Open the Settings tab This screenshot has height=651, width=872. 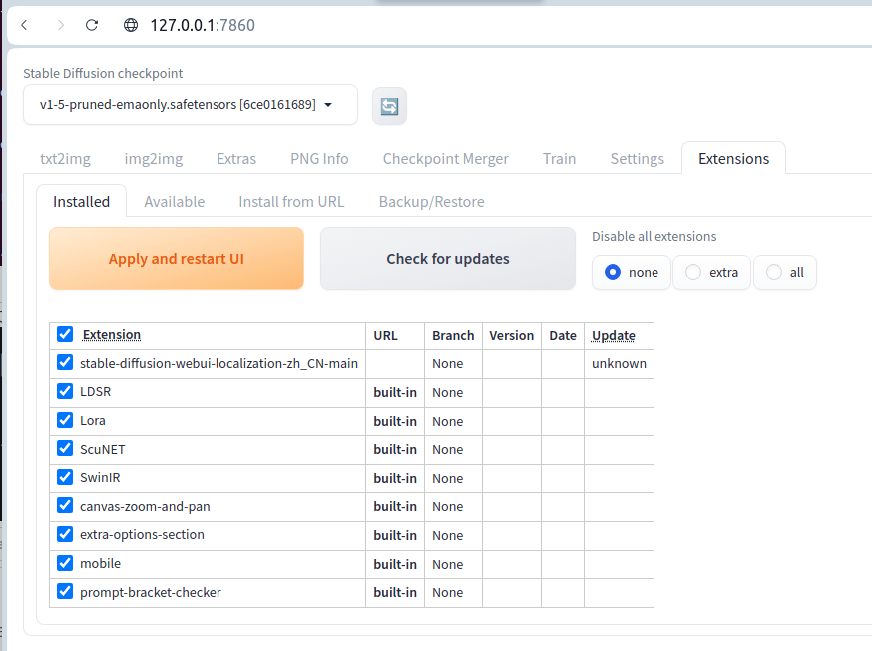(x=638, y=159)
